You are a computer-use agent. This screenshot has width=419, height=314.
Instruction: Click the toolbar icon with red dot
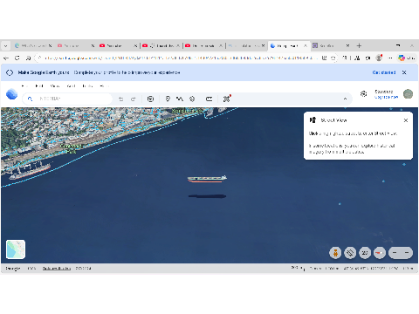227,99
